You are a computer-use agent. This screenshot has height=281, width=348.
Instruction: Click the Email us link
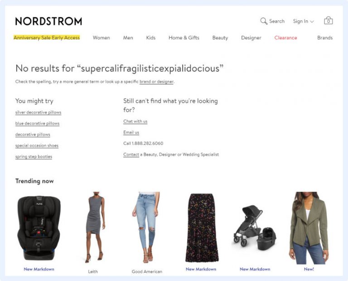[x=131, y=132]
